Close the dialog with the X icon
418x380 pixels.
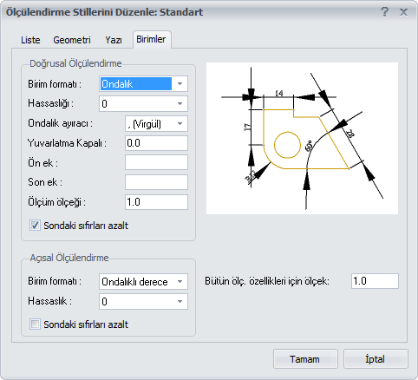[x=403, y=12]
